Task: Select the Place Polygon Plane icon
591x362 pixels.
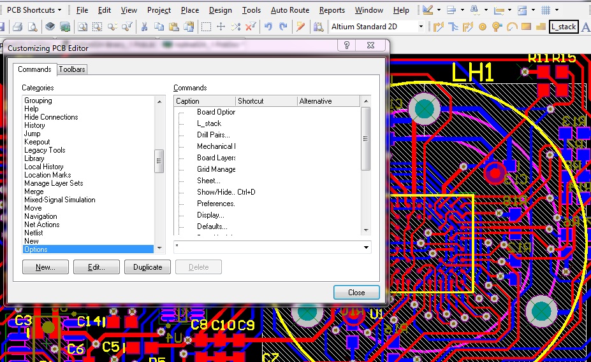Action: pos(541,27)
